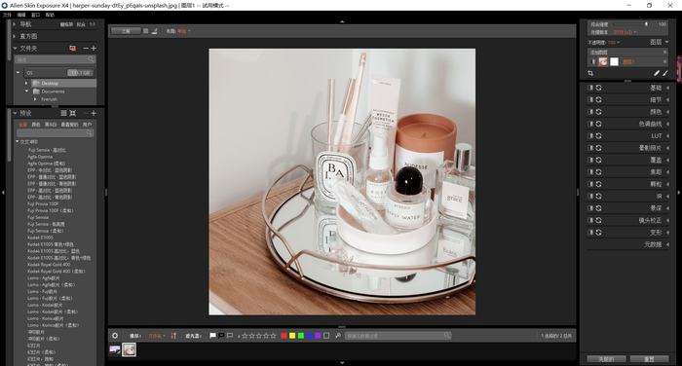Expand the 导航 panel
This screenshot has width=682, height=366.
(x=15, y=24)
